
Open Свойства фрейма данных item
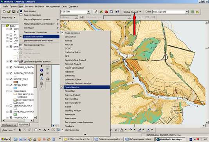click(39, 62)
